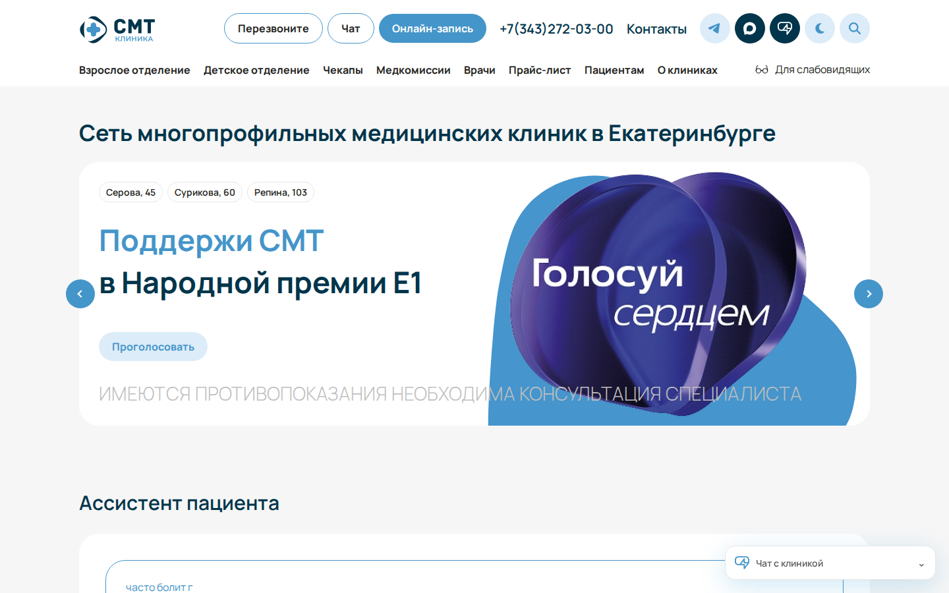Open the Чат с клиникой chat icon
This screenshot has width=949, height=593.
pos(742,563)
